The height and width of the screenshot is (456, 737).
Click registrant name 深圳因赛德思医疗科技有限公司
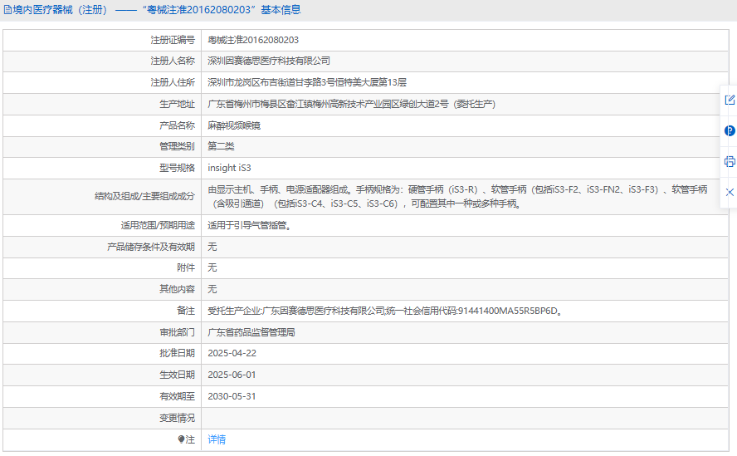click(x=269, y=61)
